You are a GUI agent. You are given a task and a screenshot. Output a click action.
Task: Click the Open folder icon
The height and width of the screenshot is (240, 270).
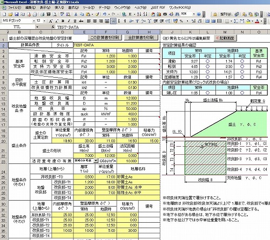click(x=10, y=14)
